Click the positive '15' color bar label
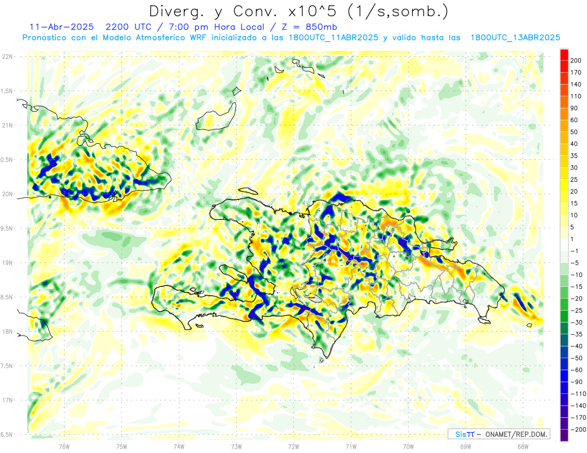This screenshot has height=453, width=587. click(x=575, y=204)
